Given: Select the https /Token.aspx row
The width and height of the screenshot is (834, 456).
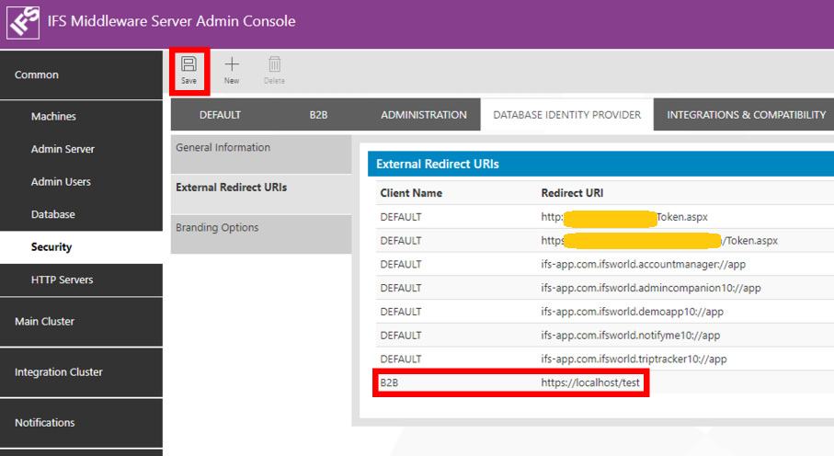Looking at the screenshot, I should coord(605,241).
